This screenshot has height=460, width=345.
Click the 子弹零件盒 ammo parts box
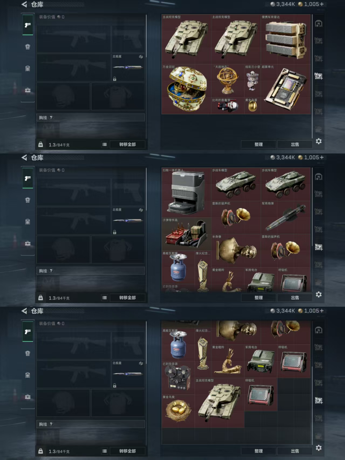coord(186,234)
